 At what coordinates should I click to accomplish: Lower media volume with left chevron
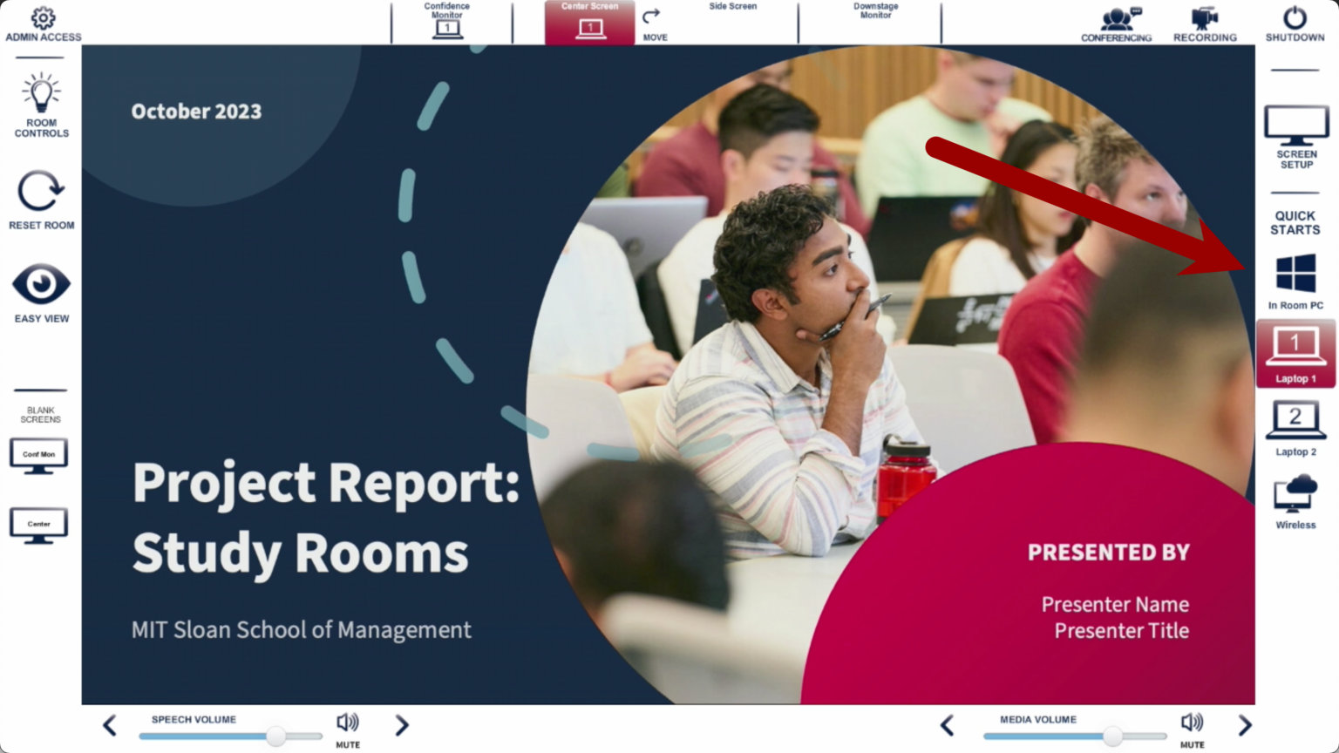click(948, 725)
